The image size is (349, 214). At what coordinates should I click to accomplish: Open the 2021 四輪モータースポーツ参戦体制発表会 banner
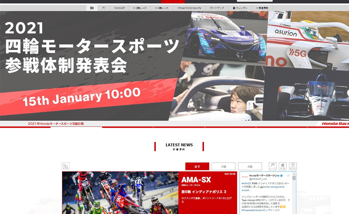pos(174,66)
